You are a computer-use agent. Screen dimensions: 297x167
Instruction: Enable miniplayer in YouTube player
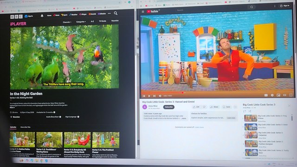pyautogui.click(x=278, y=95)
